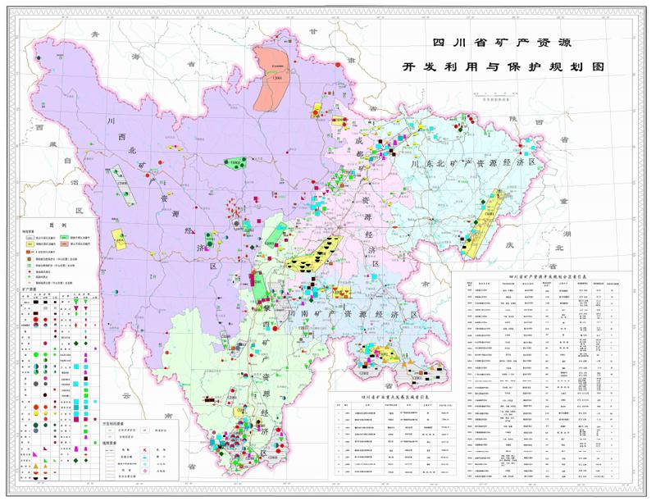
Task: Click the port symbol in the geographic legend
Action: point(144,458)
